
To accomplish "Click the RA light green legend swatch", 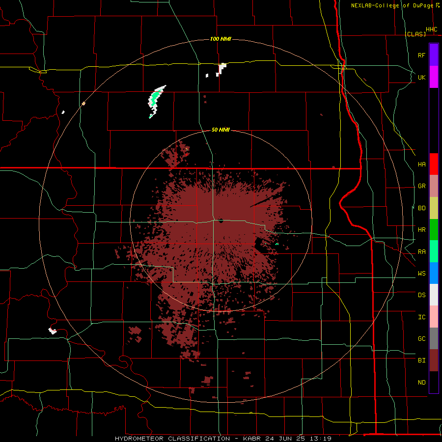I will (x=434, y=251).
